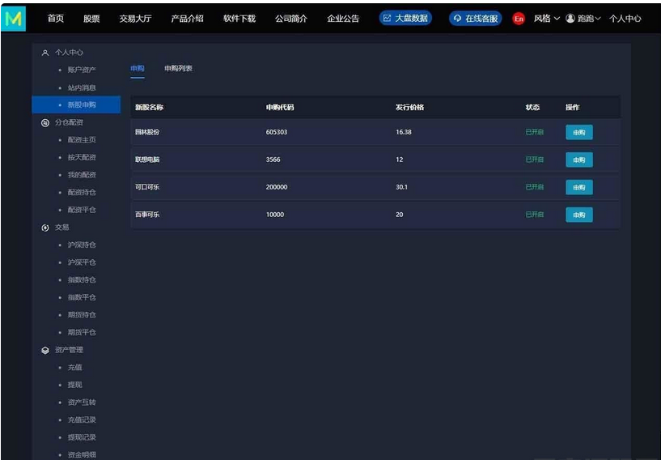Go to 个人中心 in the top navigation

pyautogui.click(x=625, y=19)
